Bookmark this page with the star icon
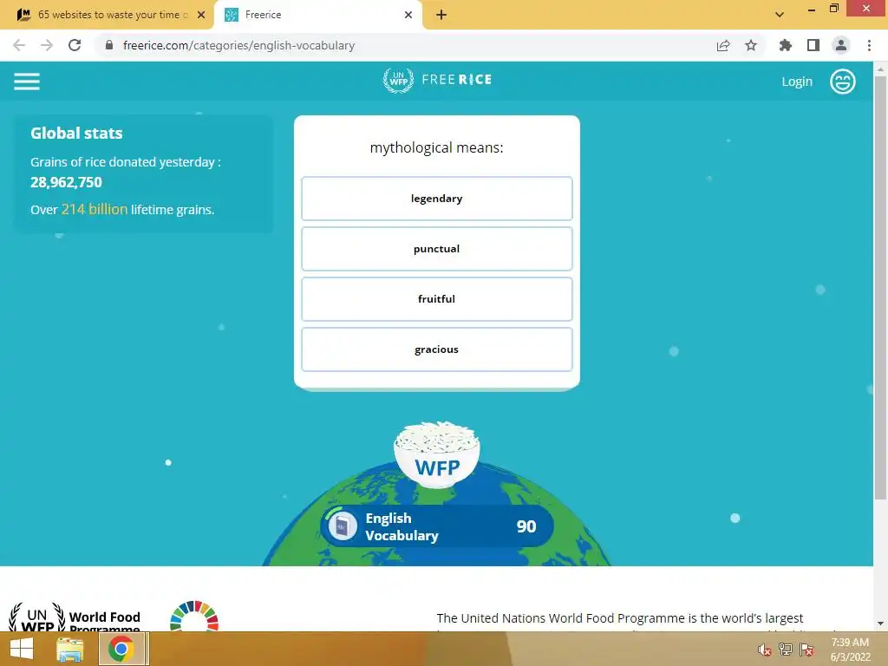This screenshot has height=666, width=888. (751, 45)
